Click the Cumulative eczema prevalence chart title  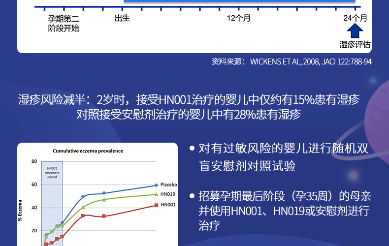[x=88, y=151]
